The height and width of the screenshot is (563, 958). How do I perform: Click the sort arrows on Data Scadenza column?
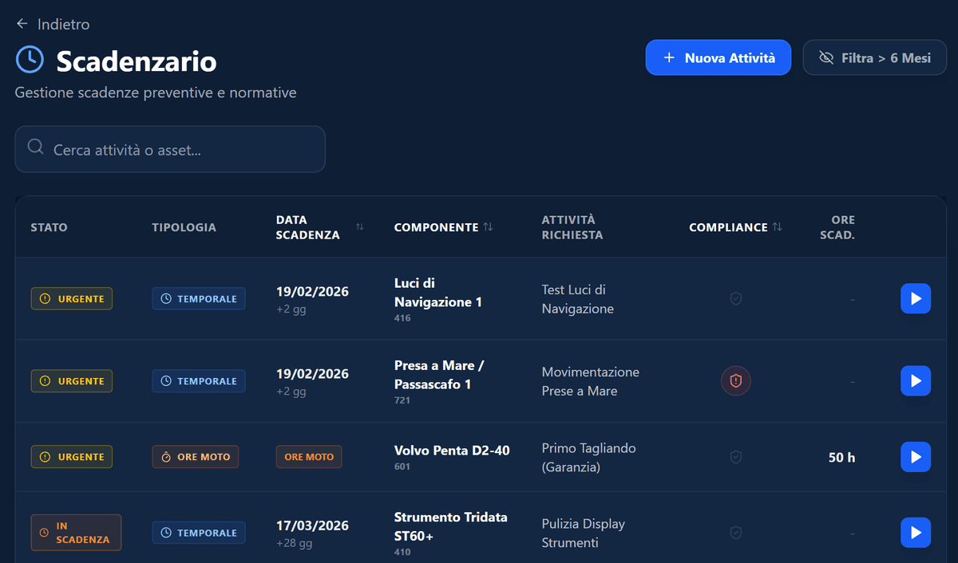359,226
